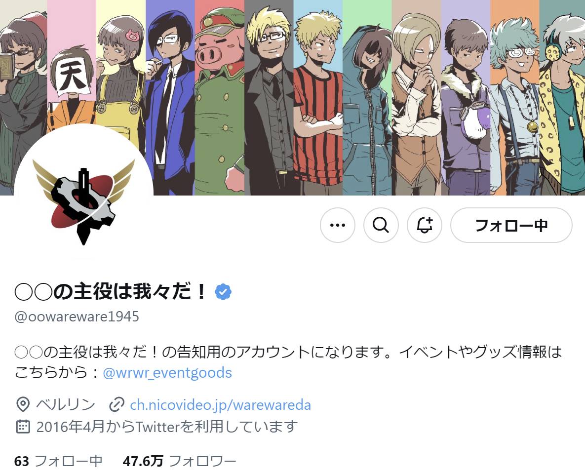The height and width of the screenshot is (474, 585).
Task: Click the calendar icon beside the join date
Action: (23, 426)
